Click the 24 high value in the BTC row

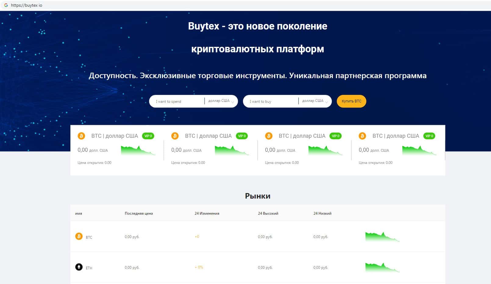pos(265,237)
